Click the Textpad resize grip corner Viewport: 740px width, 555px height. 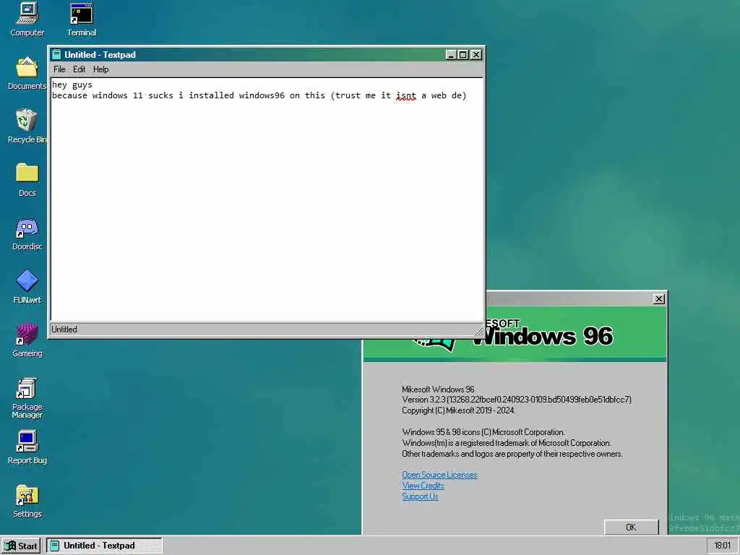(478, 330)
